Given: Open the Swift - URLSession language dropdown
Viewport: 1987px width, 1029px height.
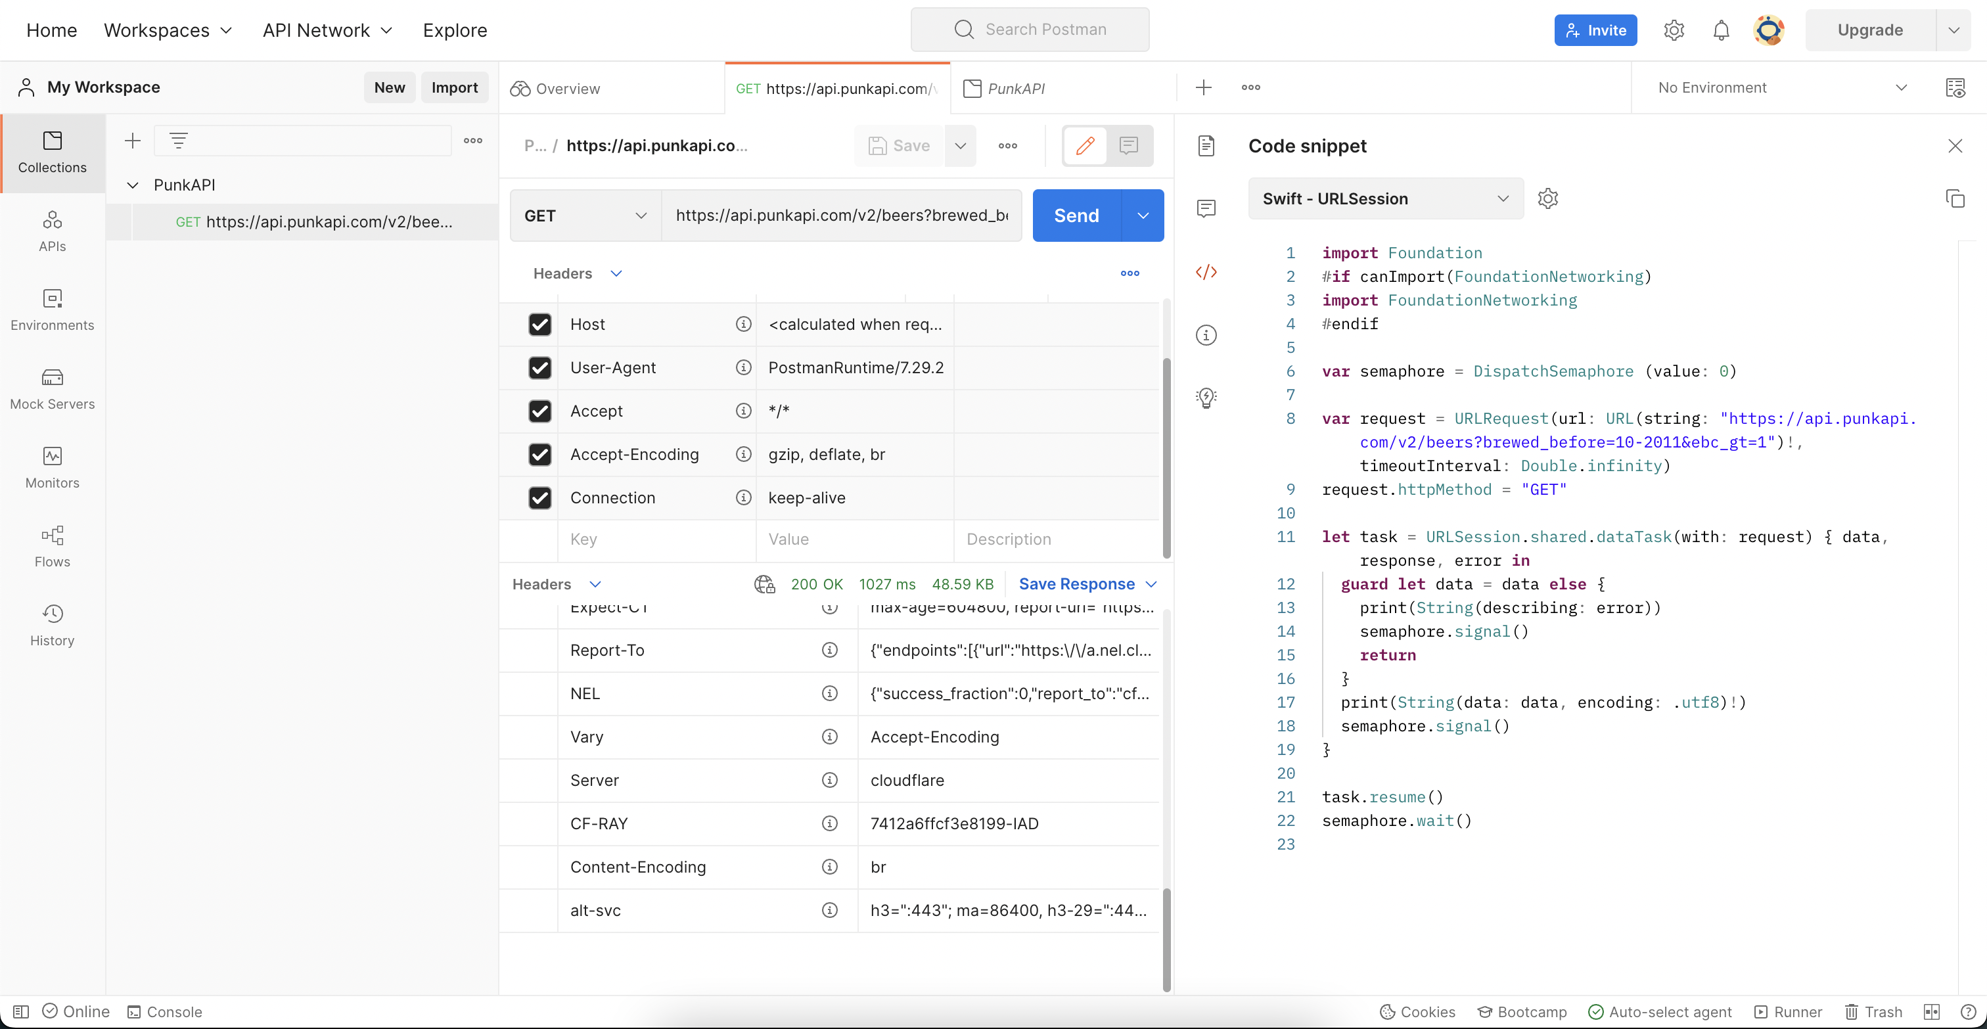Looking at the screenshot, I should pyautogui.click(x=1385, y=198).
